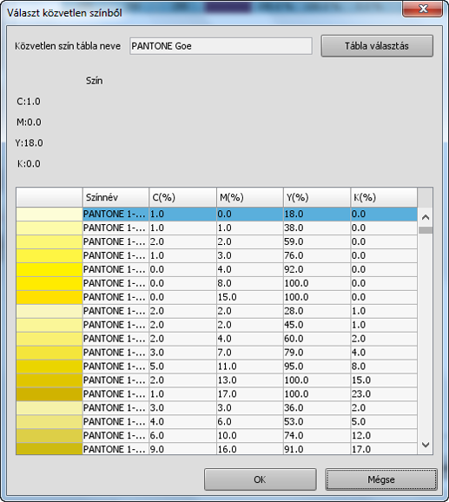Click the Tábla választás button

[377, 46]
